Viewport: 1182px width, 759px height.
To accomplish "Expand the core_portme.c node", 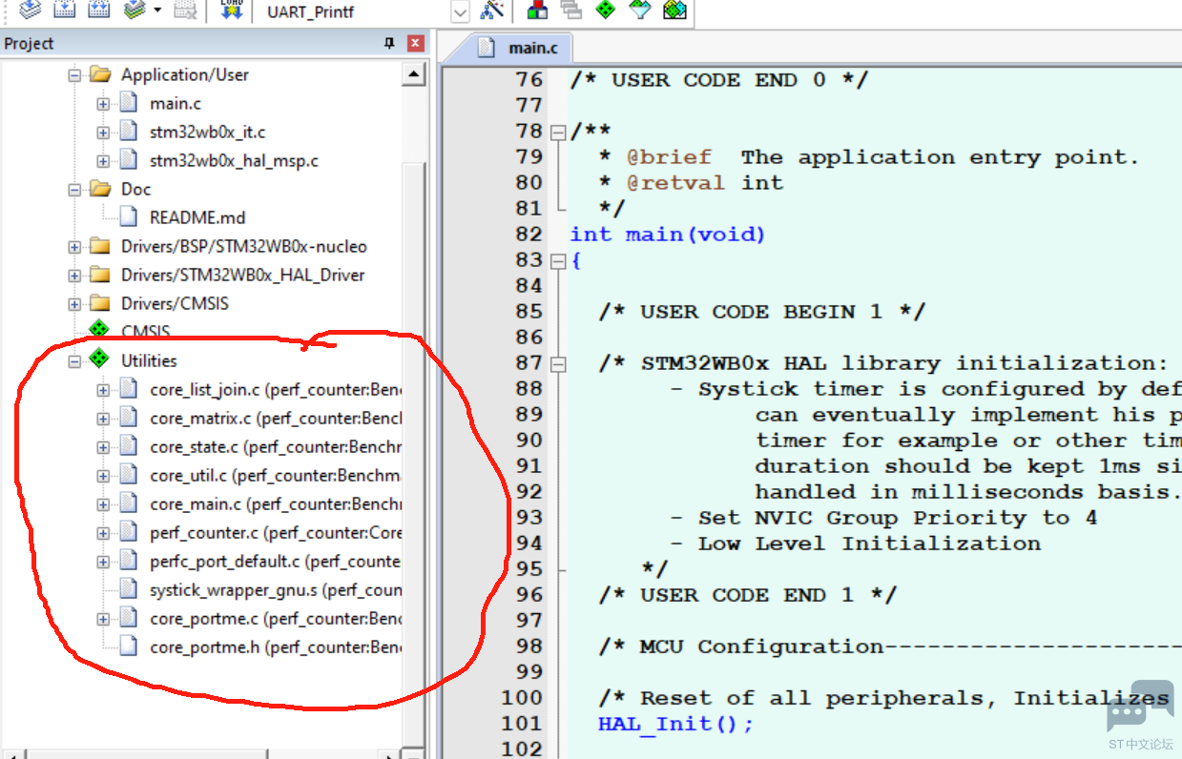I will (103, 618).
